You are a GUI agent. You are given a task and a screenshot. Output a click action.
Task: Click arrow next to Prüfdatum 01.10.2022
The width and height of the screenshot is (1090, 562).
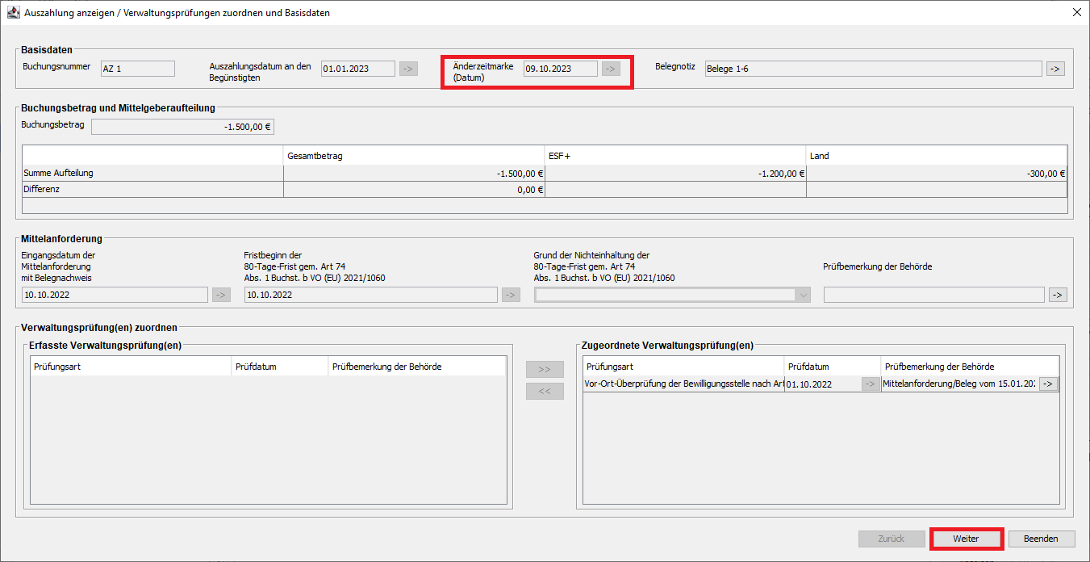870,384
